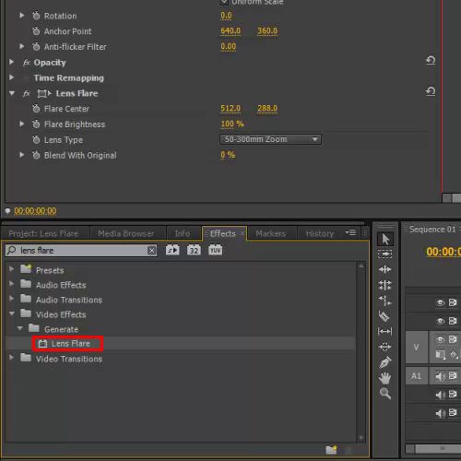Select the Track Select tool

[384, 254]
